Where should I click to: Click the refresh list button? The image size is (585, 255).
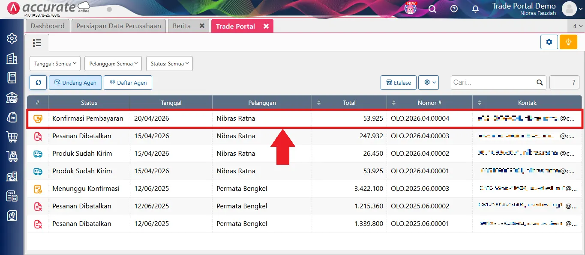point(38,83)
